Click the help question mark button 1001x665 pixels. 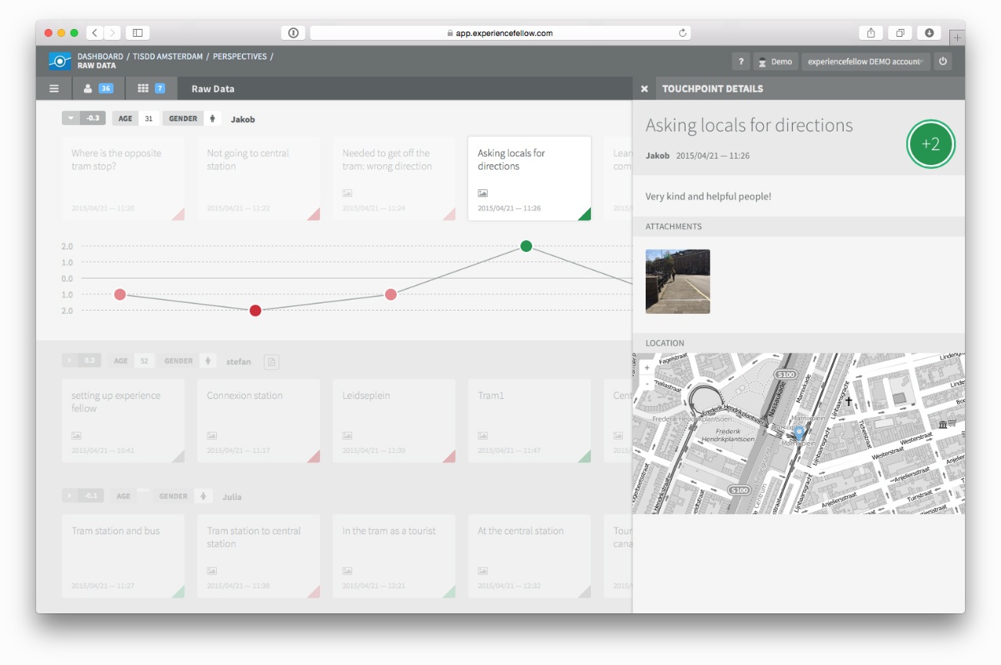(740, 62)
